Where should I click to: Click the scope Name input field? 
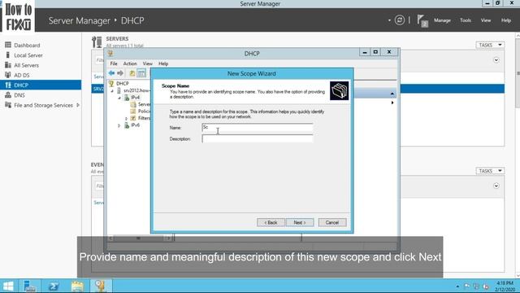pos(258,128)
